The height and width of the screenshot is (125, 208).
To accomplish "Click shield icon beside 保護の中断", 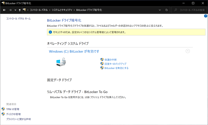I will pyautogui.click(x=102, y=60).
